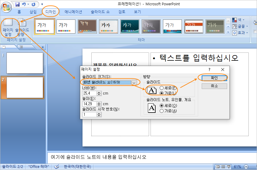The width and height of the screenshot is (257, 170).
Task: Switch to the 홈 ribbon tab
Action: [x=19, y=12]
